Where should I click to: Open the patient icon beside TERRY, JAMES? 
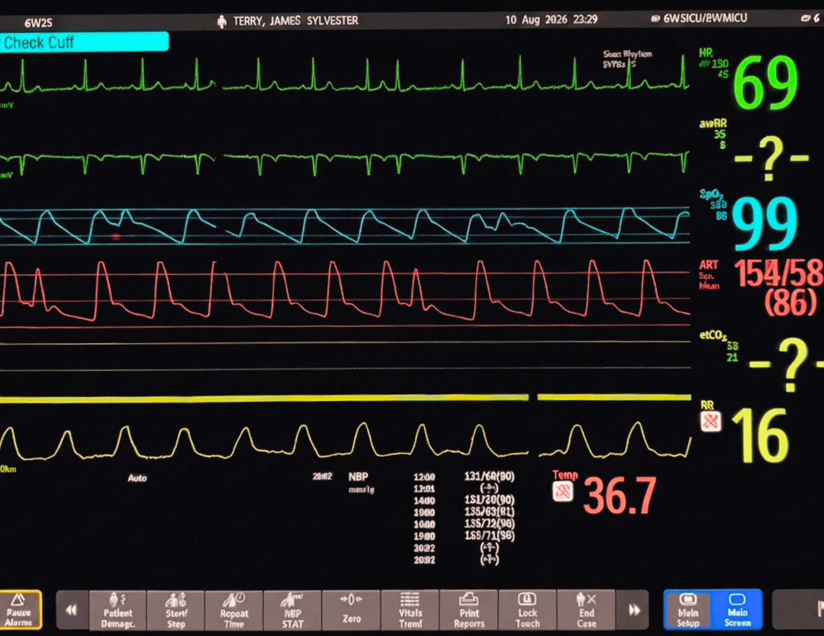[222, 21]
